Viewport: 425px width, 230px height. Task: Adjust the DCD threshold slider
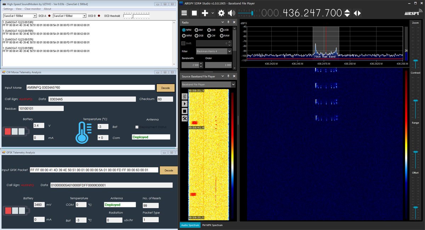pos(136,16)
